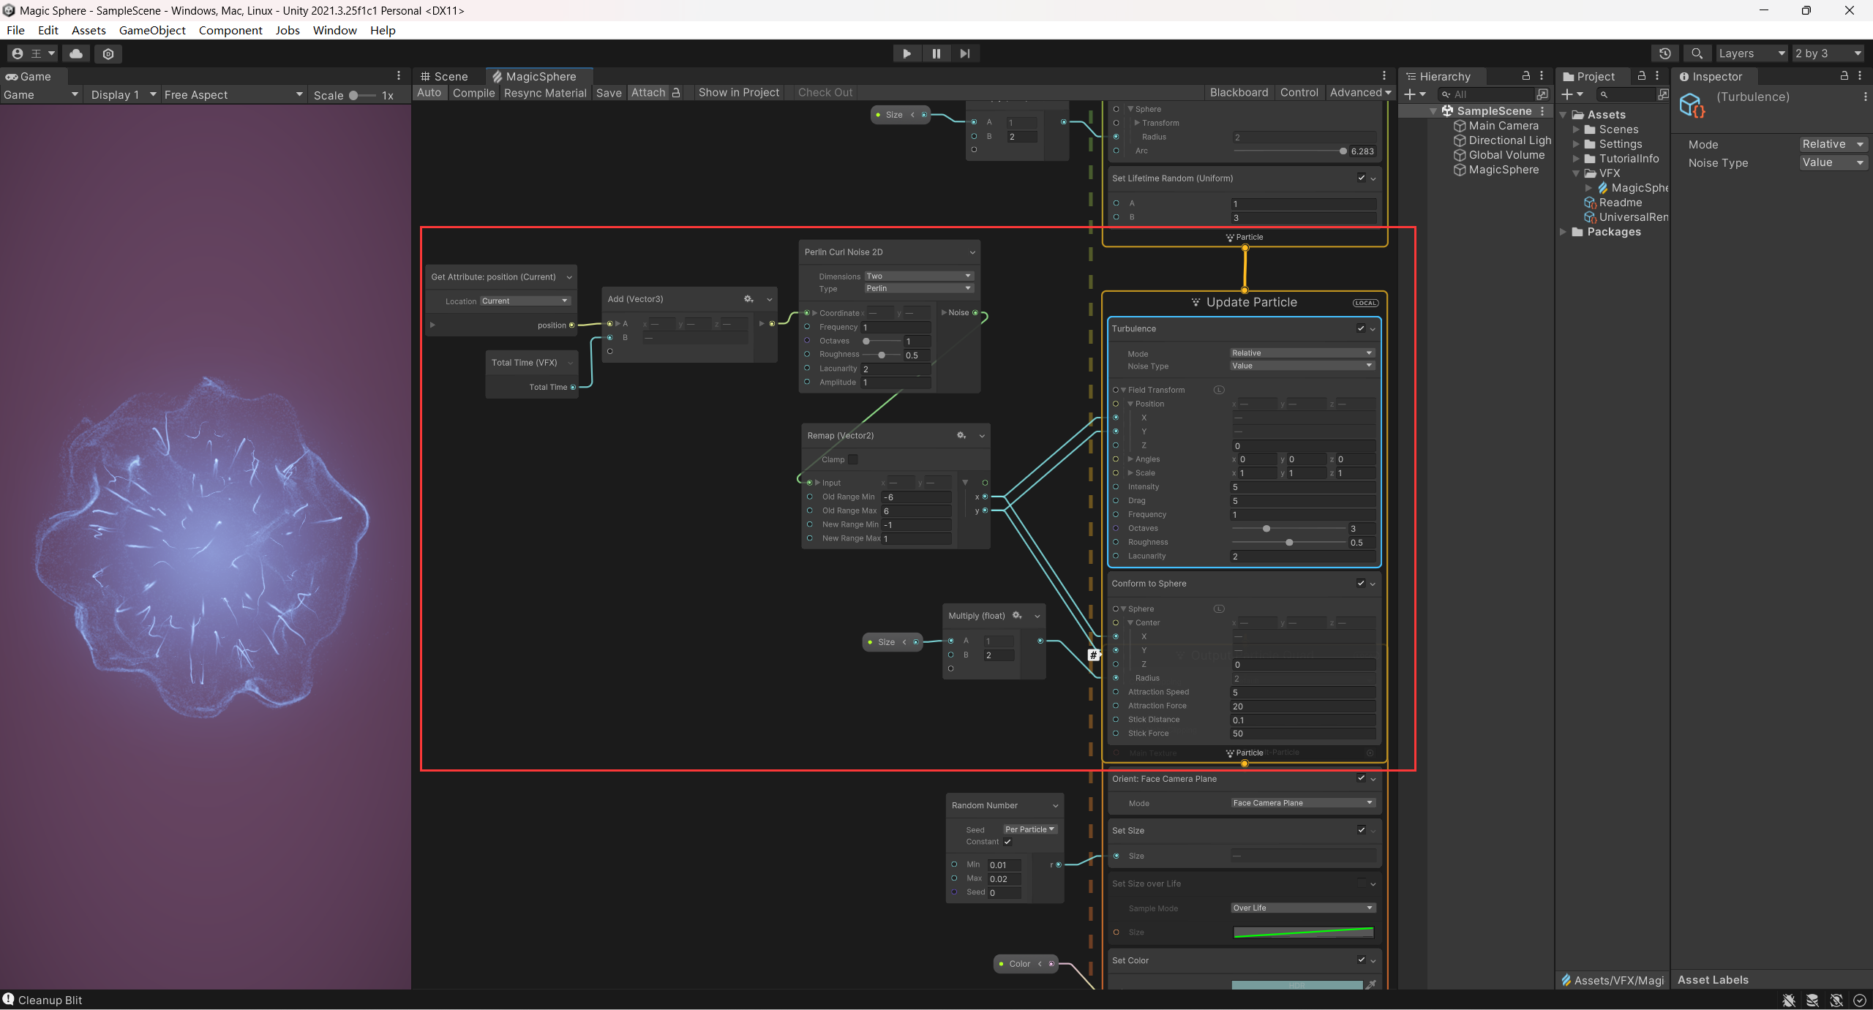Open Turbulence Mode dropdown showing Relative
Viewport: 1873px width, 1010px height.
1302,353
